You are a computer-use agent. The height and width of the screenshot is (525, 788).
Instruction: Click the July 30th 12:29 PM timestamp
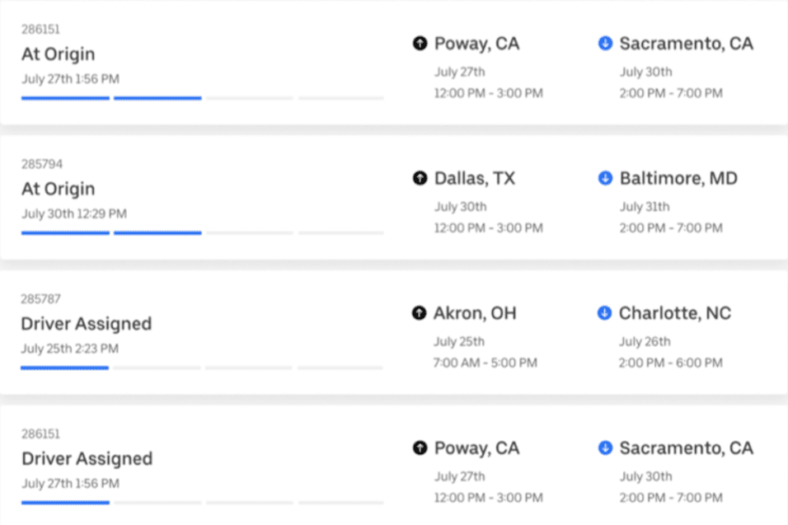(74, 214)
